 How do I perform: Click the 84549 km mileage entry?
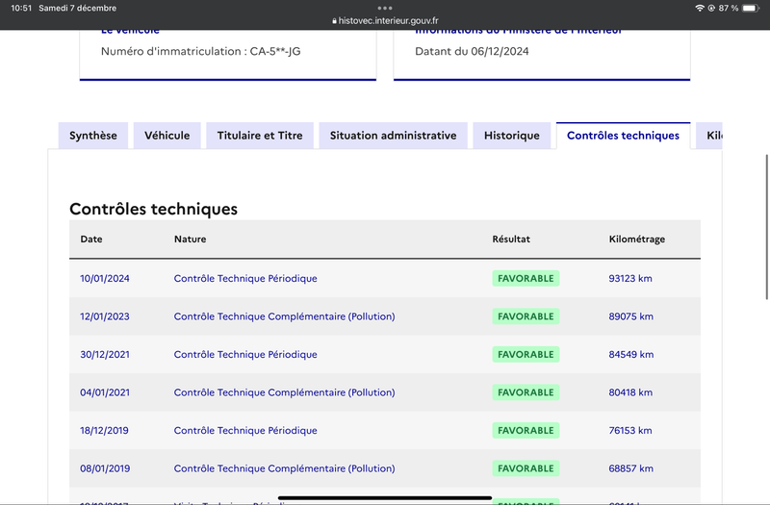coord(631,354)
